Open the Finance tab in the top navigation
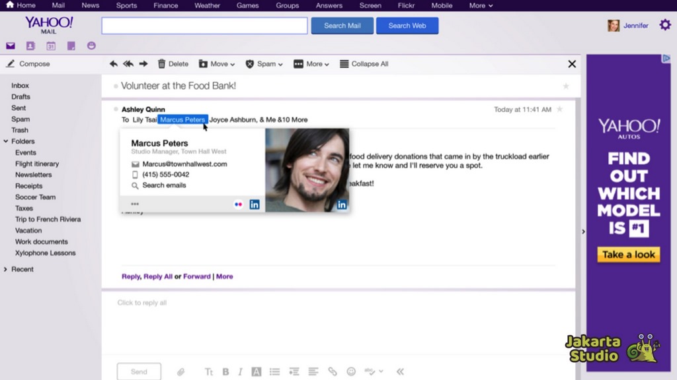The image size is (677, 380). click(x=166, y=5)
